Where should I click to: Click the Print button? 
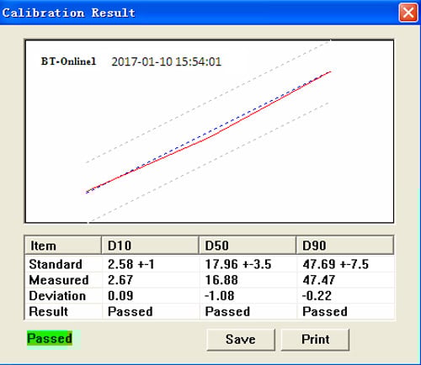[315, 340]
